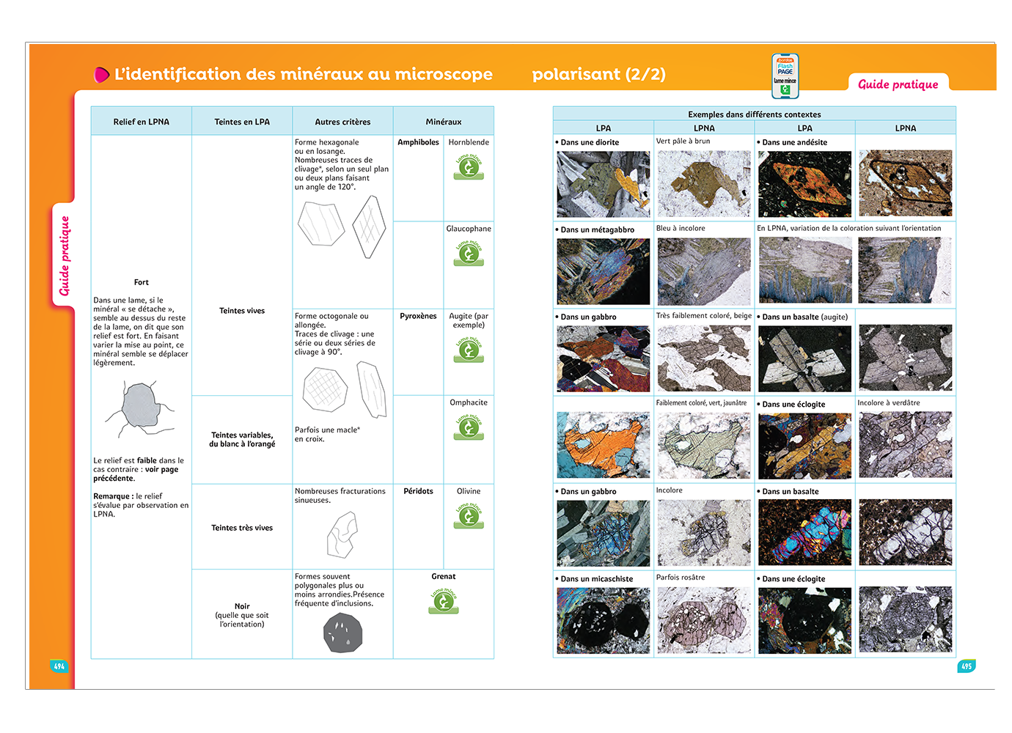Click the page number 495 badge
Screen dimensions: 1012x733
967,666
